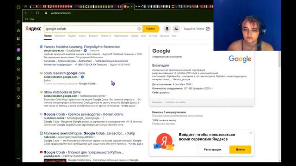Image resolution: width=296 pixels, height=166 pixels.
Task: Open Twitch in the sidebar
Action: click(x=18, y=39)
